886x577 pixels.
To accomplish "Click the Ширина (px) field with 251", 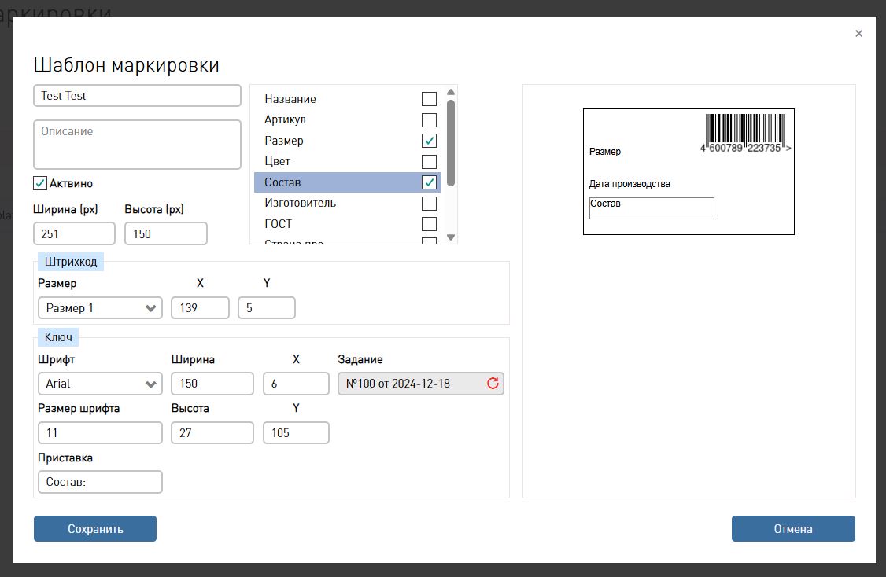I will pyautogui.click(x=74, y=233).
